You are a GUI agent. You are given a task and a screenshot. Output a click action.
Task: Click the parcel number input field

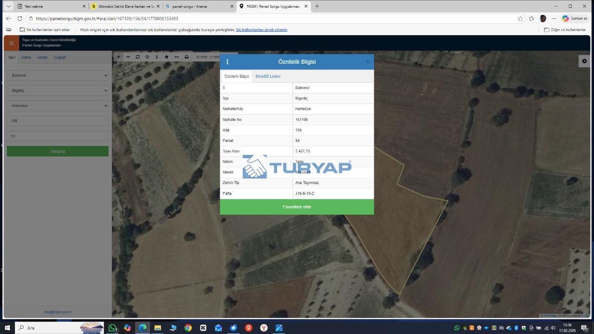57,136
